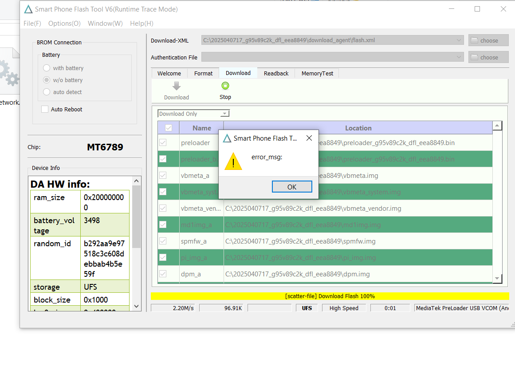Screen dimensions: 515x366
Task: Click the partition table scroll down arrow
Action: pyautogui.click(x=497, y=279)
